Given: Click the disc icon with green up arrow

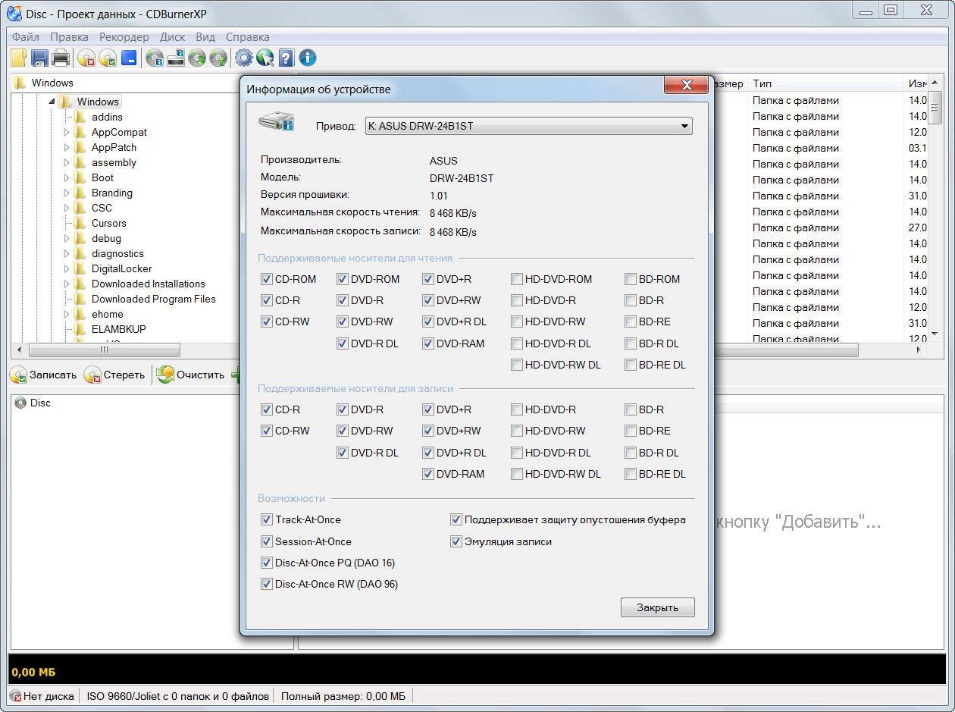Looking at the screenshot, I should (x=218, y=58).
